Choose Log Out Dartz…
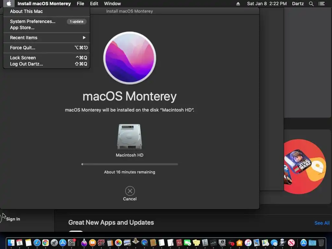Image resolution: width=332 pixels, height=249 pixels. pyautogui.click(x=47, y=64)
